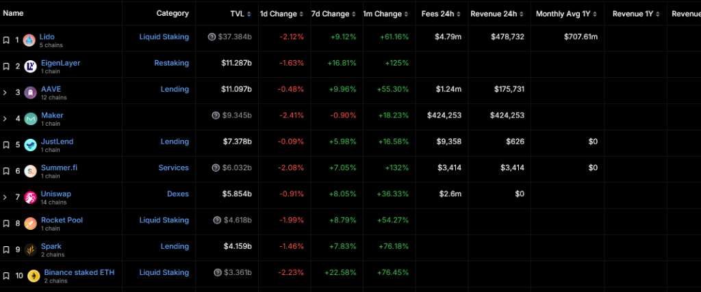Image resolution: width=701 pixels, height=292 pixels.
Task: Toggle bookmark for EigenLayer
Action: [5, 66]
